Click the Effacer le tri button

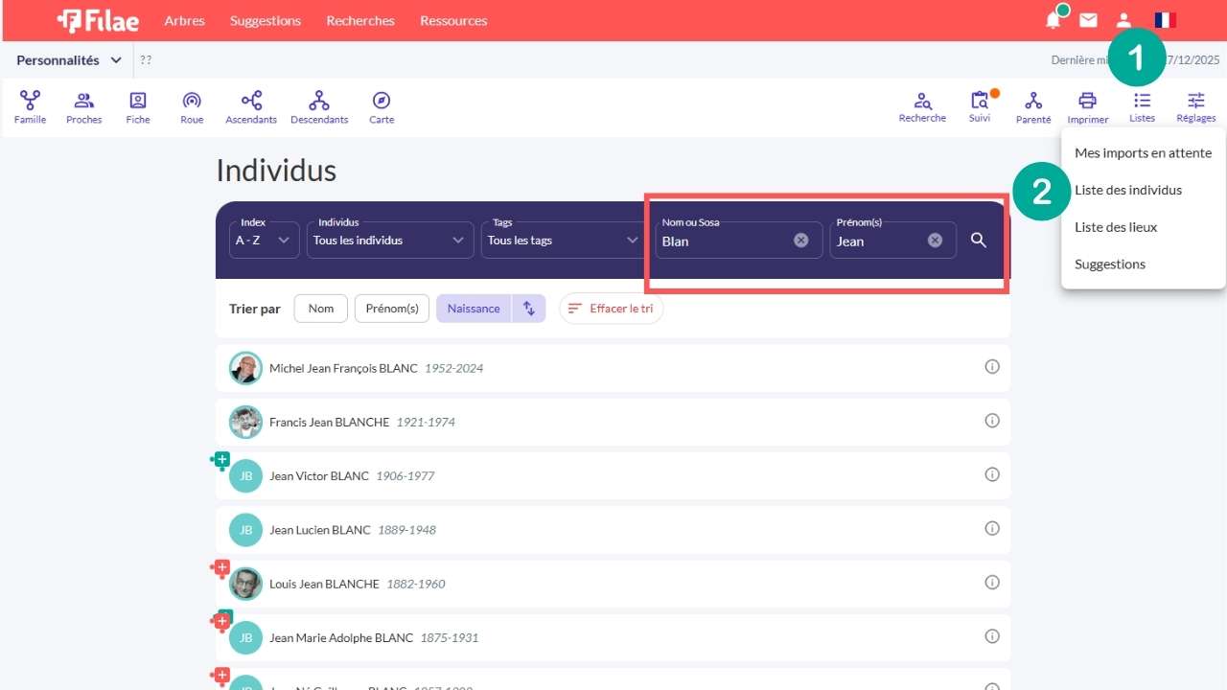pyautogui.click(x=611, y=309)
